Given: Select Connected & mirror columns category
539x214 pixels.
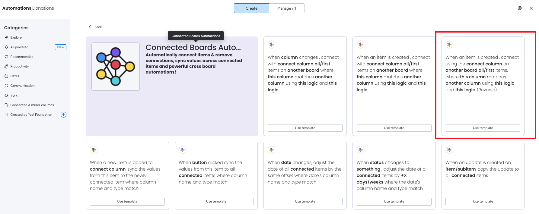Looking at the screenshot, I should (32, 105).
